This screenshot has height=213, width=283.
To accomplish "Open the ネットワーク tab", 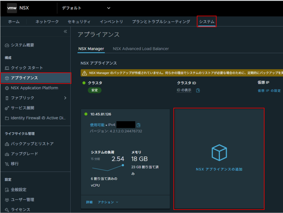I will click(x=47, y=22).
